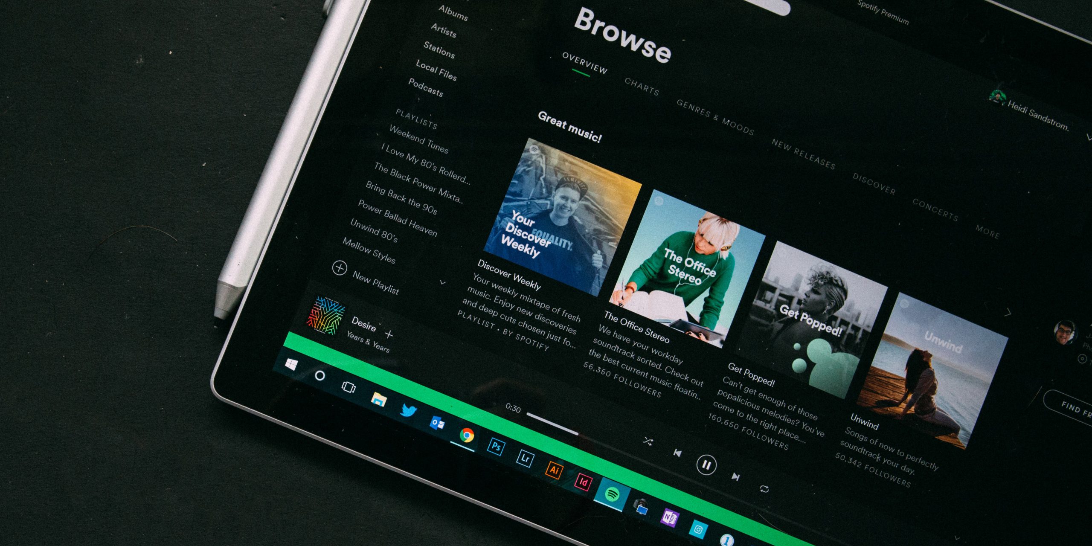Screen dimensions: 1092x546
Task: Open Power Ballad Heaven playlist
Action: [x=397, y=218]
